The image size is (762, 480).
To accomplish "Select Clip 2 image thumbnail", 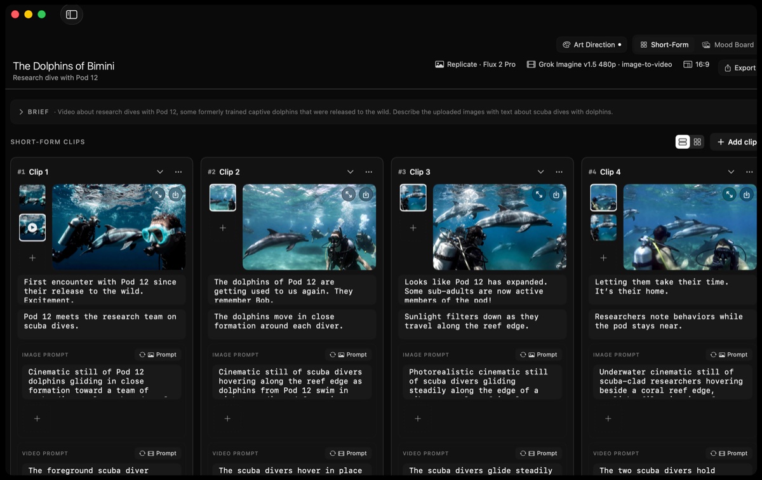I will 223,197.
